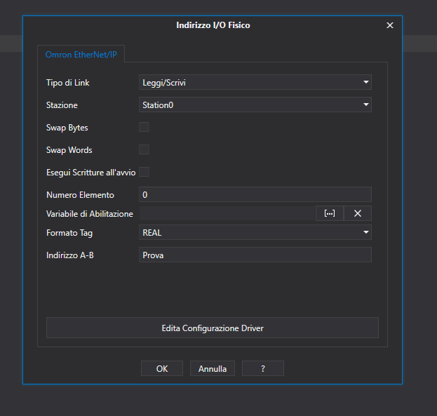
Task: Select the Omron EtherNet/IP tab
Action: (81, 55)
